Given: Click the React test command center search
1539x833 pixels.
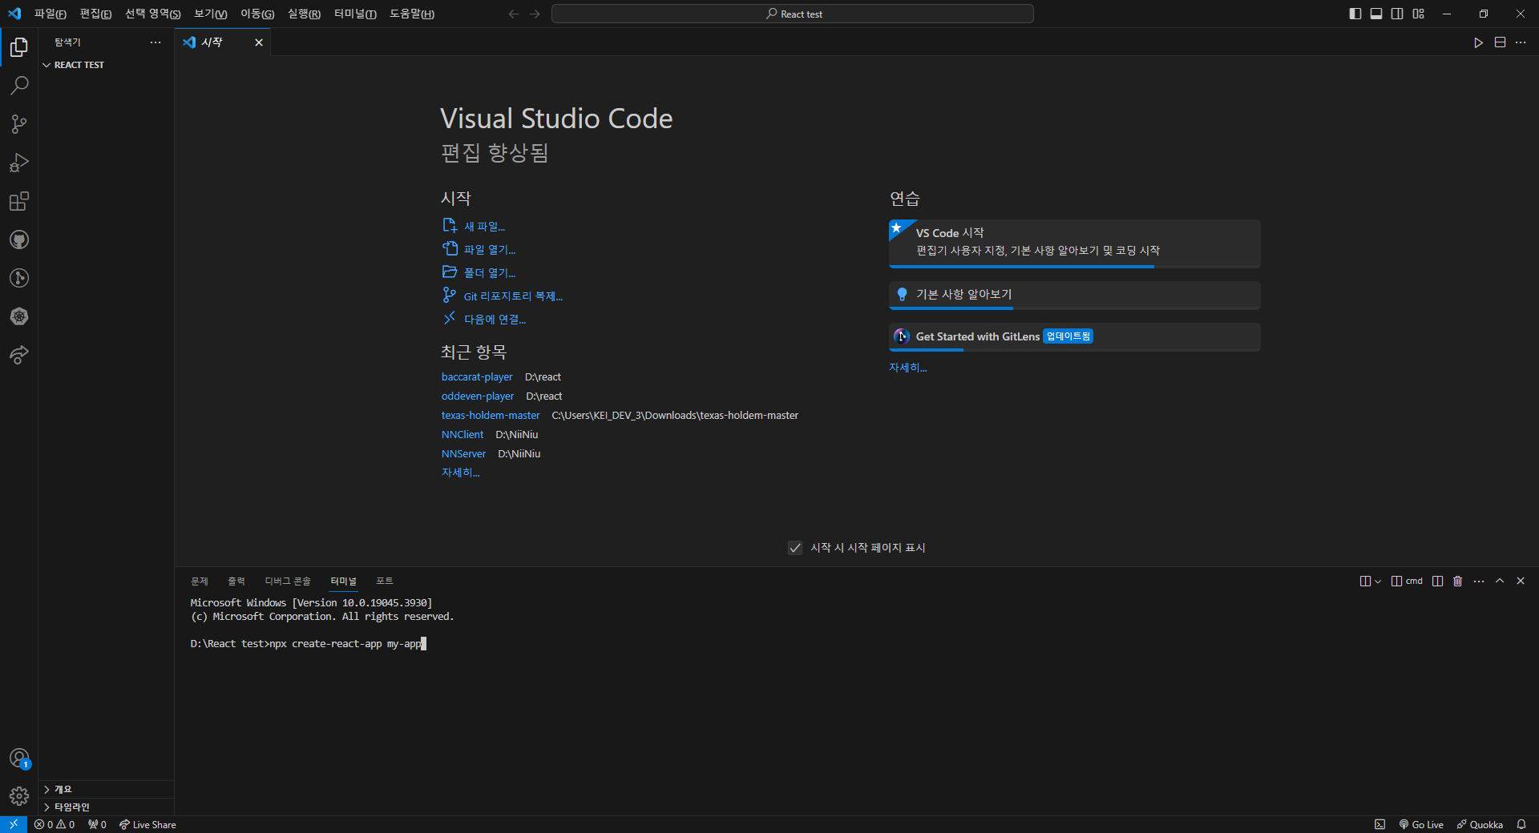Looking at the screenshot, I should [x=793, y=14].
